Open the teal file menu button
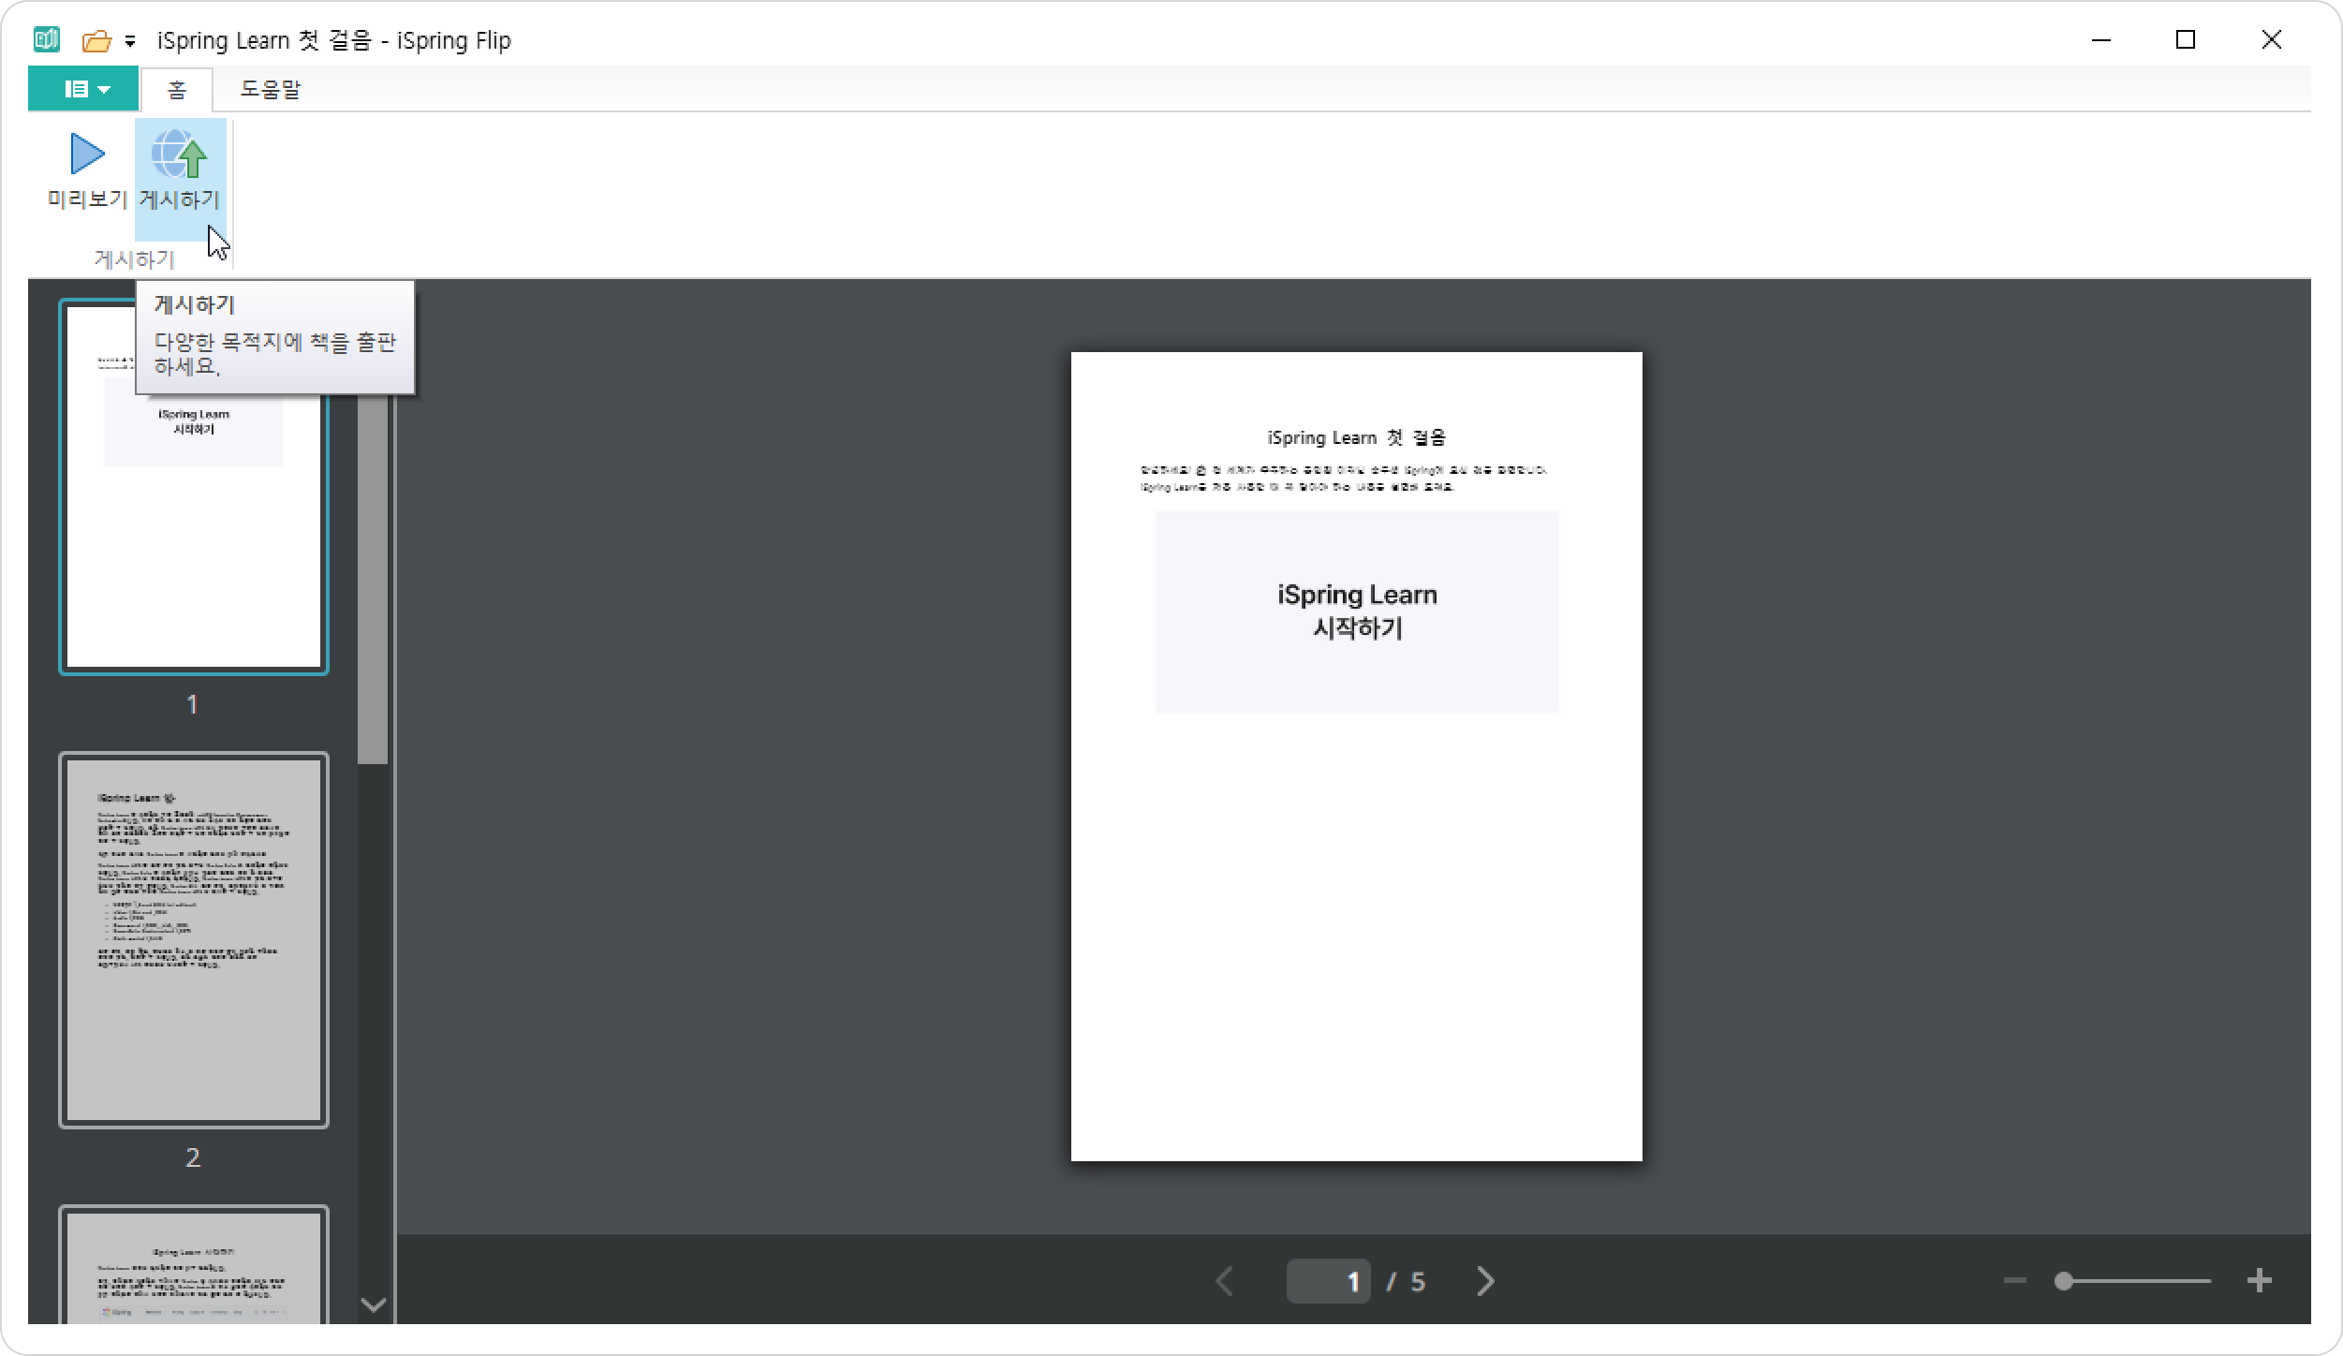Screen dimensions: 2343x1356 click(83, 89)
